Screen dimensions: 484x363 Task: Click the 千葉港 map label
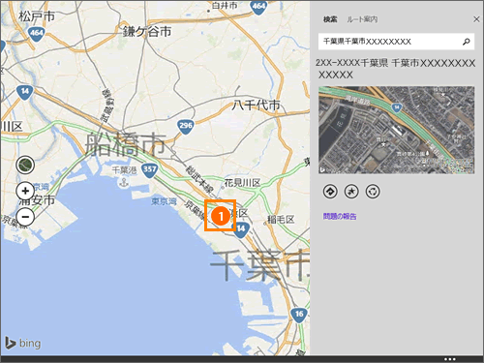point(124,170)
